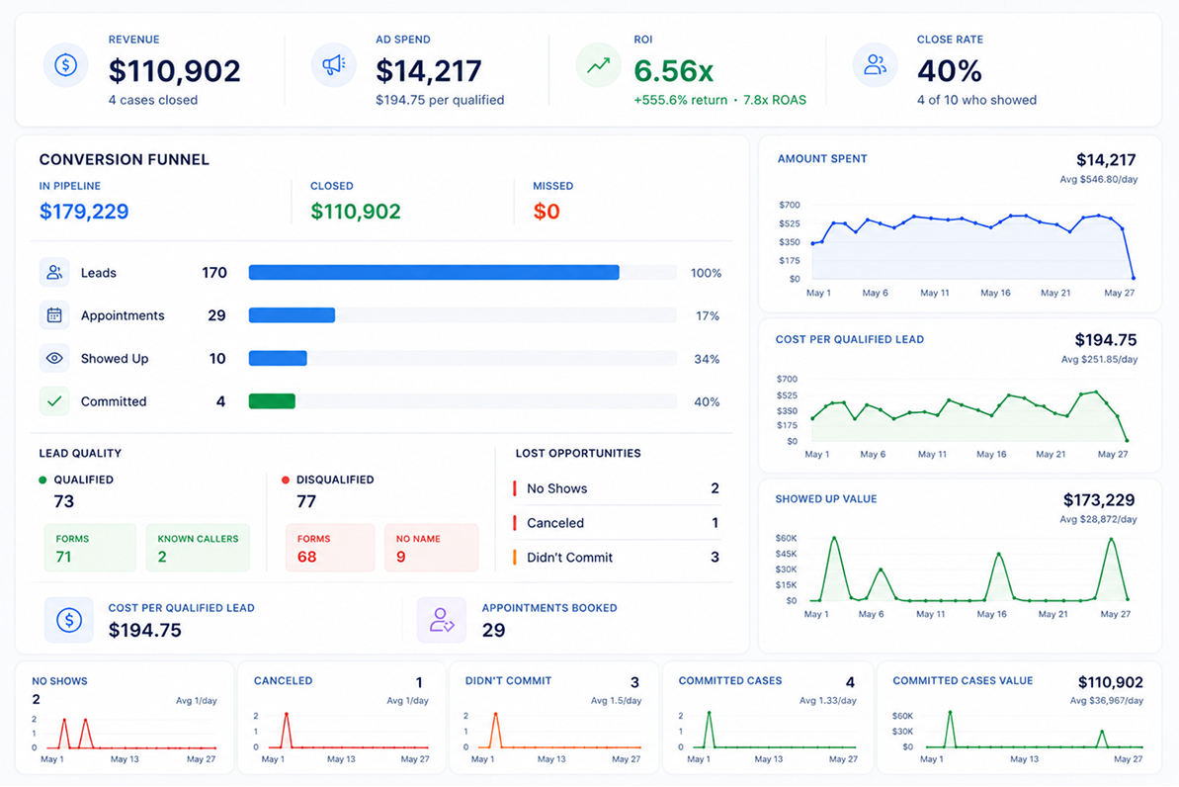Click the Cost Per Qualified Lead chart
The width and height of the screenshot is (1179, 787).
969,412
